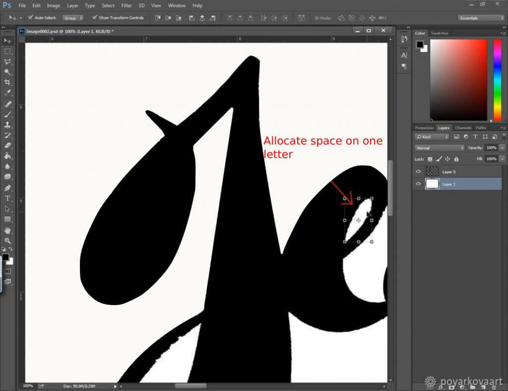508x391 pixels.
Task: Select the History Brush tool
Action: [x=7, y=135]
